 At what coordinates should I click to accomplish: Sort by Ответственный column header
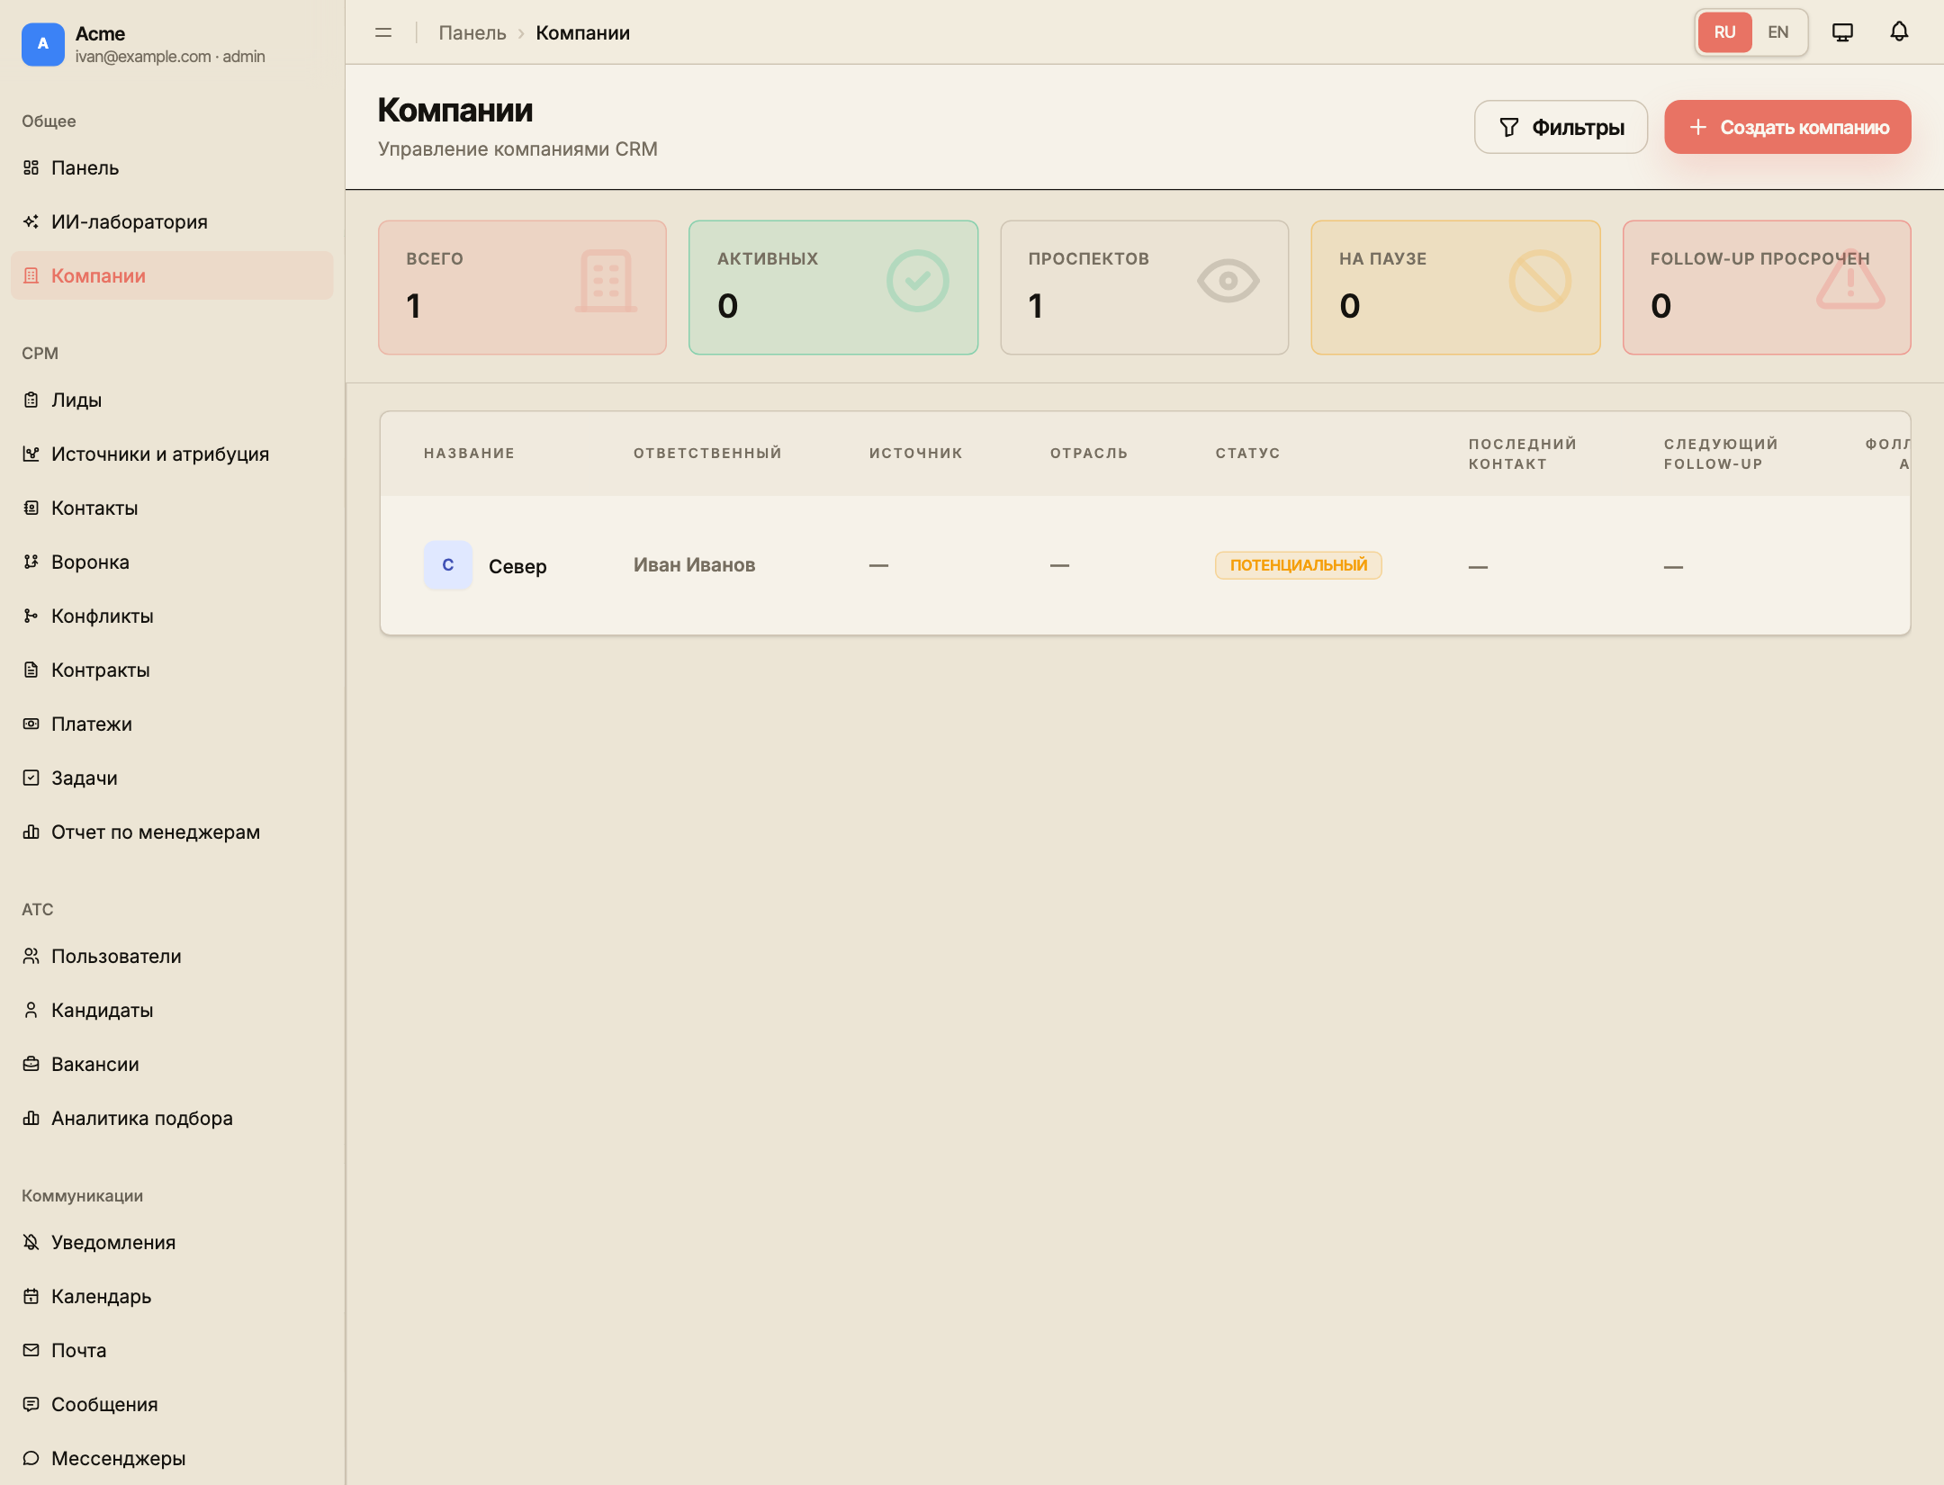707,454
